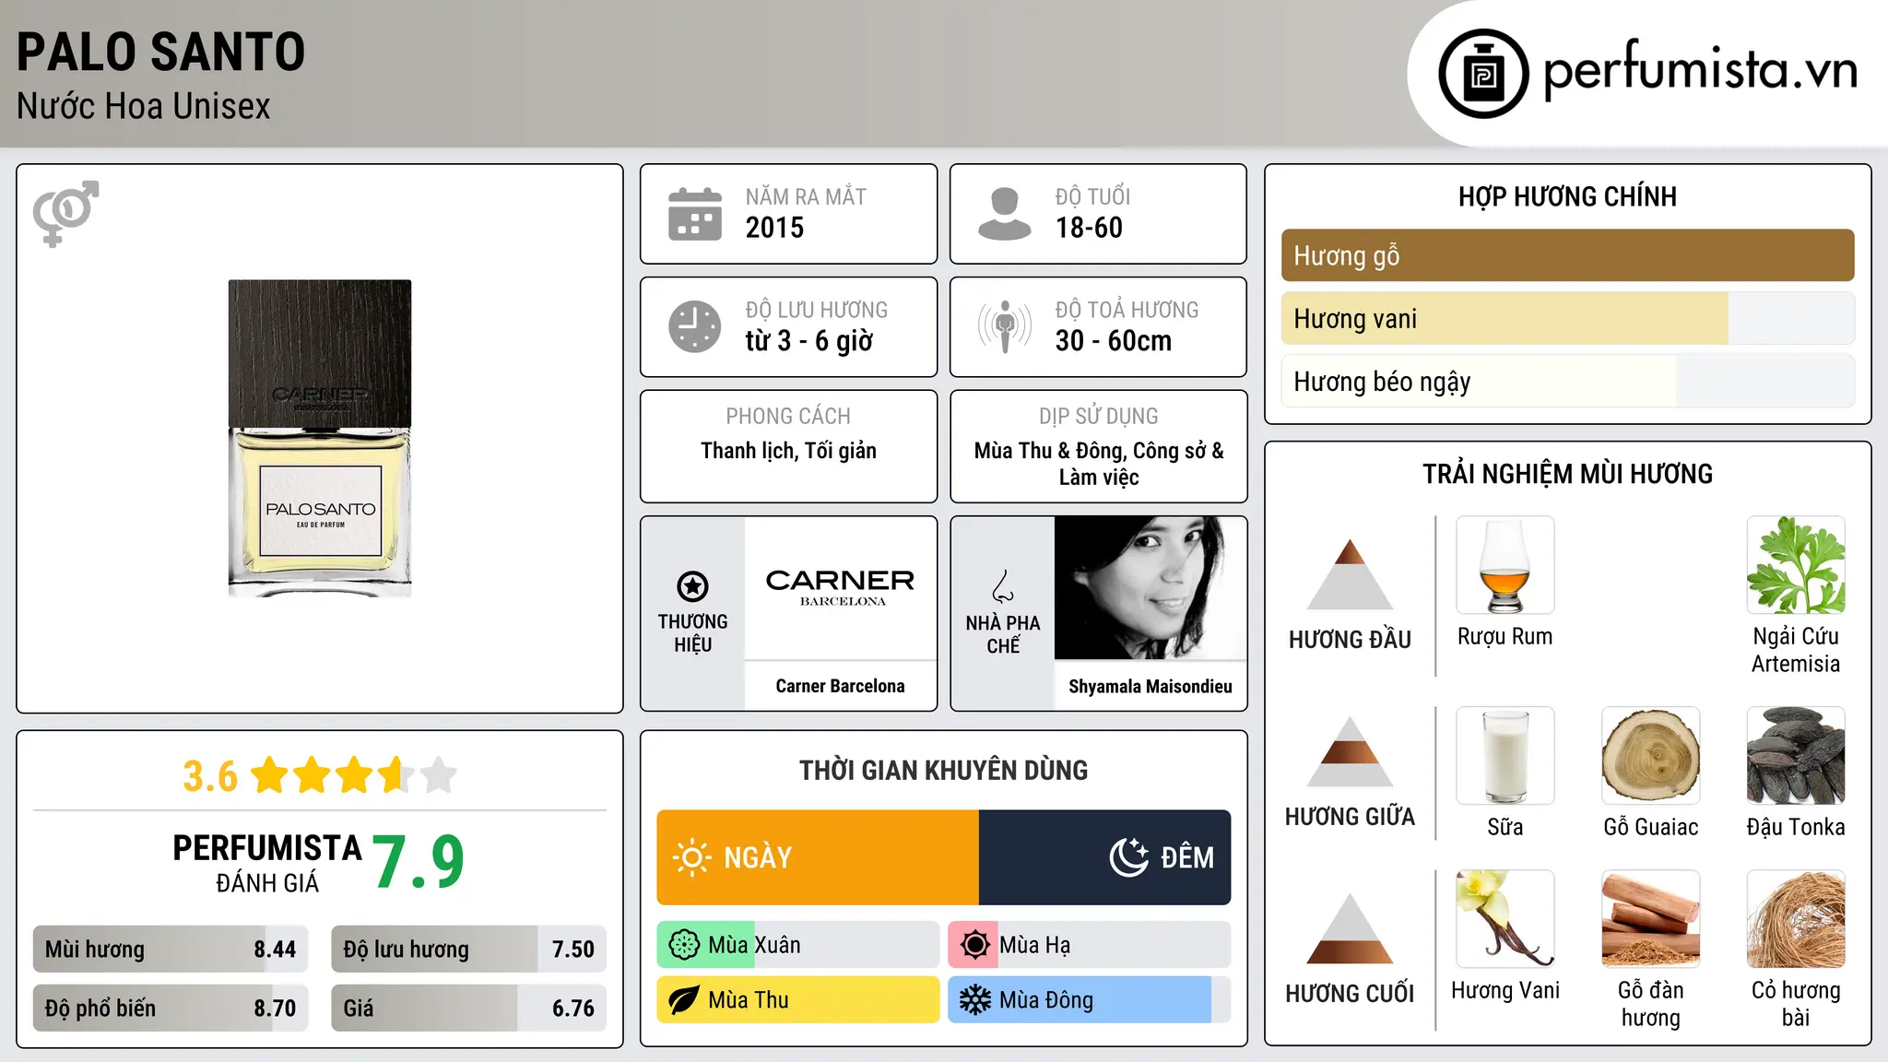Click the Nước Hoa Unisex subtitle
The image size is (1888, 1062).
pyautogui.click(x=144, y=106)
